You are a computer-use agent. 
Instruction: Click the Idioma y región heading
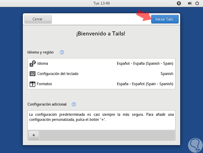[x=40, y=52]
